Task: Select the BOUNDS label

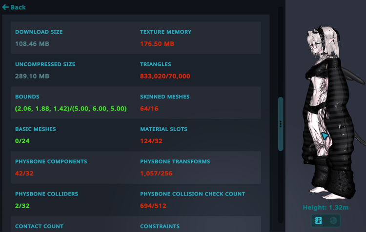Action: click(27, 97)
